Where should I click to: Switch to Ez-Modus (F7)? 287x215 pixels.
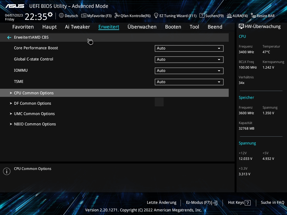(202, 203)
